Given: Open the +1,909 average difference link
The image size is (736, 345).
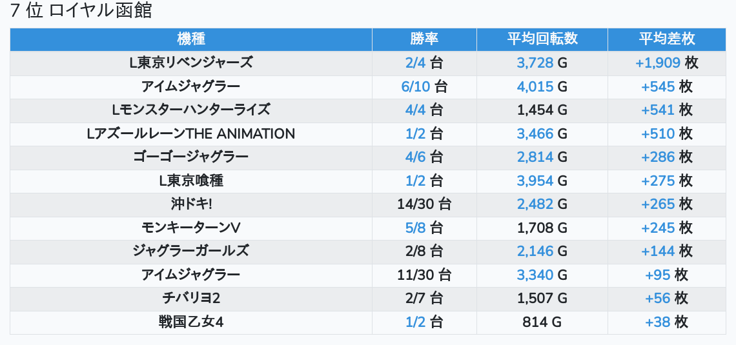Looking at the screenshot, I should (x=658, y=63).
